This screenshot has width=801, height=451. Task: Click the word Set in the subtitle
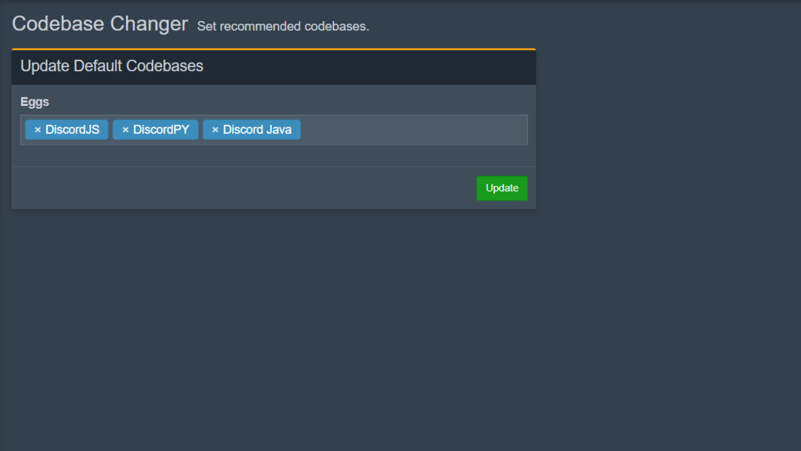[207, 26]
